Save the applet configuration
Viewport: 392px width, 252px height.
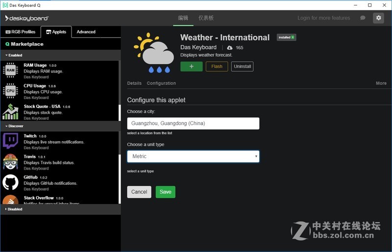(x=166, y=192)
